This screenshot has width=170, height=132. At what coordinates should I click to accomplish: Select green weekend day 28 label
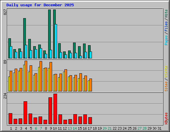144,128
